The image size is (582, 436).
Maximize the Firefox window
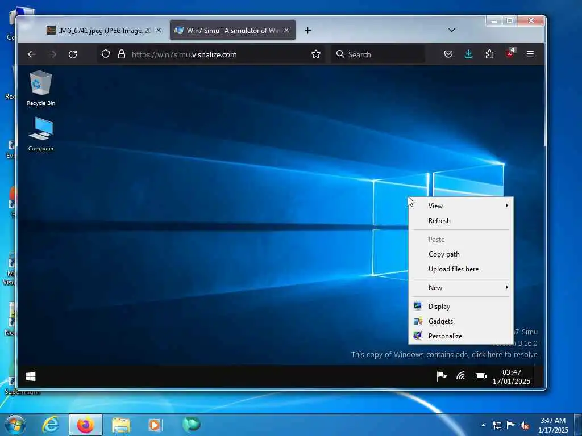(x=510, y=21)
